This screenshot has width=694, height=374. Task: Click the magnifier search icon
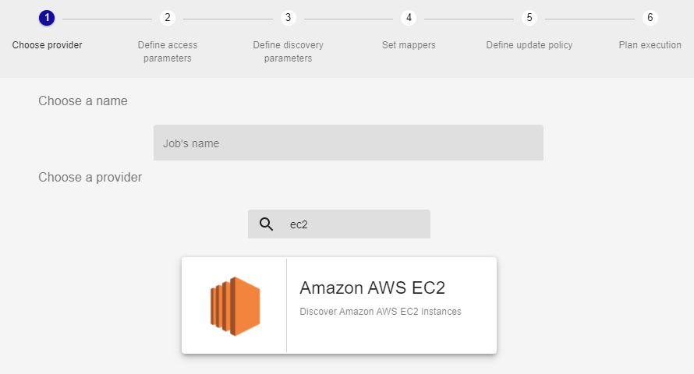pyautogui.click(x=266, y=224)
